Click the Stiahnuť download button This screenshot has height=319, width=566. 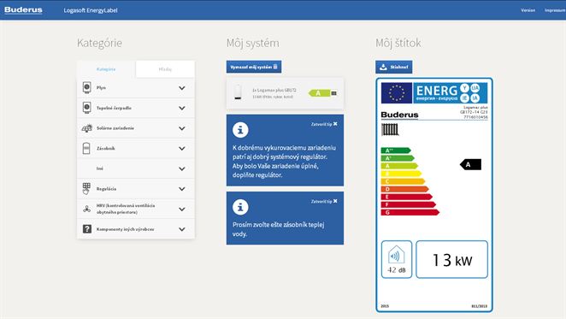point(394,67)
